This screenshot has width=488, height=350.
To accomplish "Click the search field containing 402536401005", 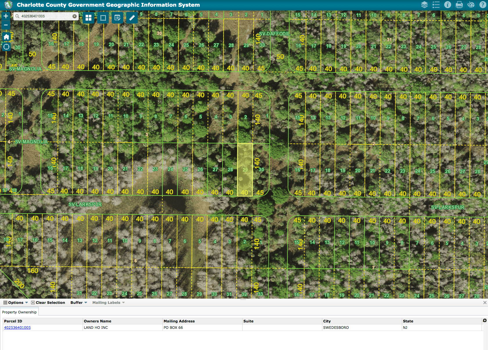I will point(46,16).
